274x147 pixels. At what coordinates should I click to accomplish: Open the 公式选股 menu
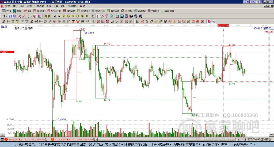tap(39, 6)
